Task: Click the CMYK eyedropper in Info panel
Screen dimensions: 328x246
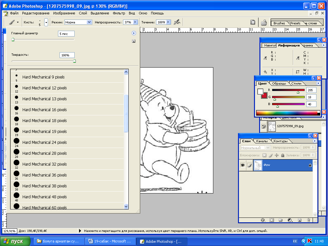Action: point(298,58)
